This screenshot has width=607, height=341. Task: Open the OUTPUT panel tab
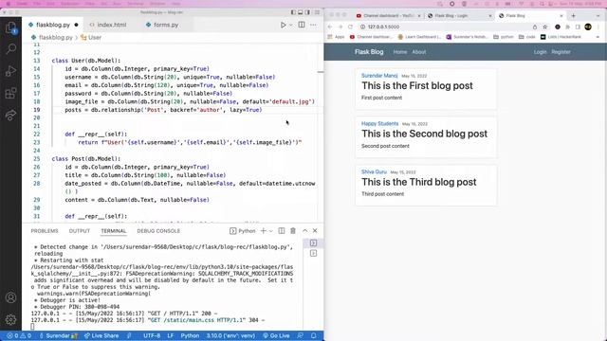tap(80, 231)
